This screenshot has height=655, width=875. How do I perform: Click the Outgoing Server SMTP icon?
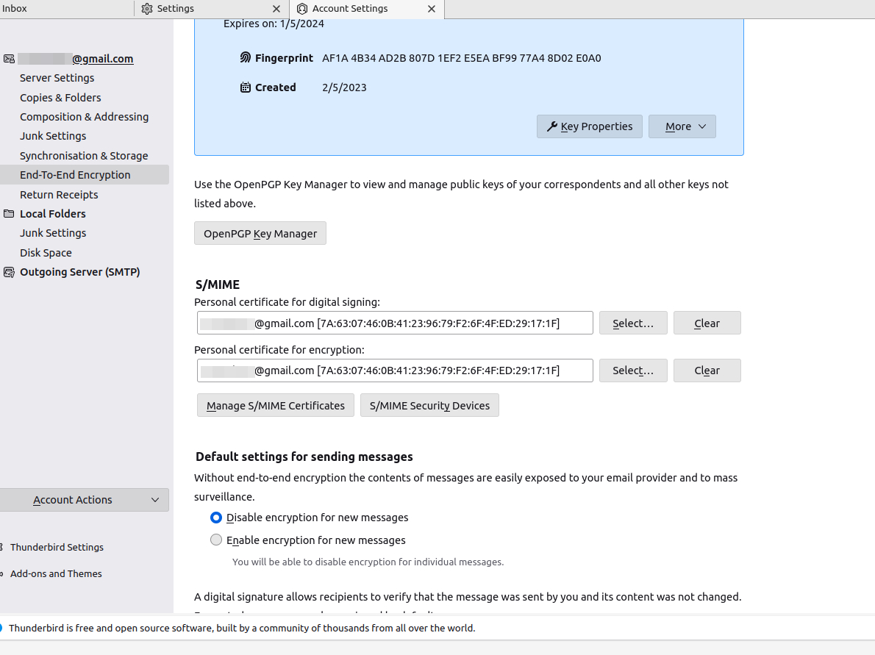9,272
